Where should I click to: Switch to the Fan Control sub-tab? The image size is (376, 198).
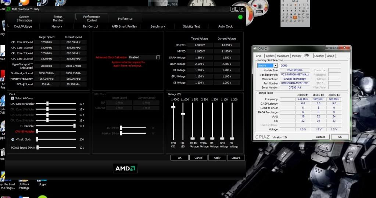pyautogui.click(x=90, y=26)
